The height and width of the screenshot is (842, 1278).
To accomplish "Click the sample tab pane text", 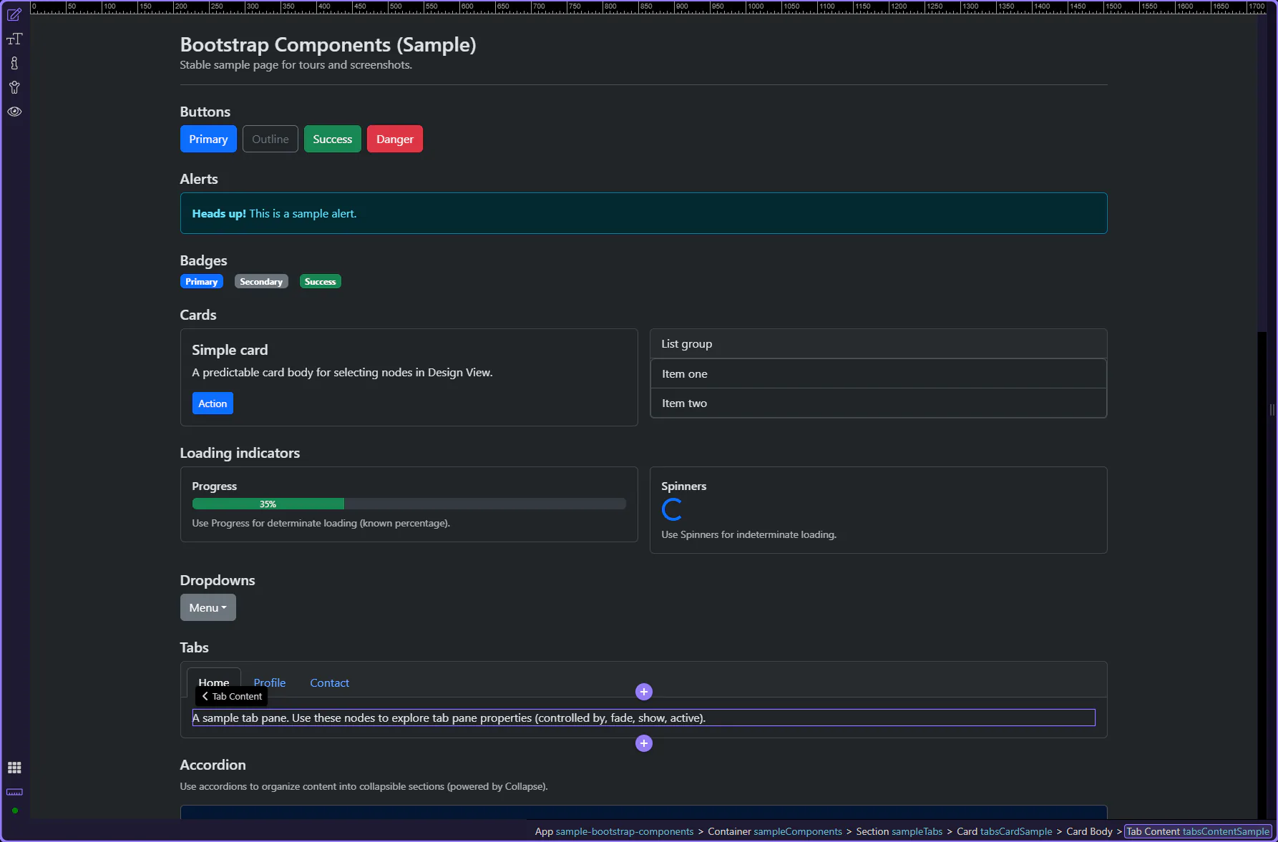I will [x=449, y=718].
